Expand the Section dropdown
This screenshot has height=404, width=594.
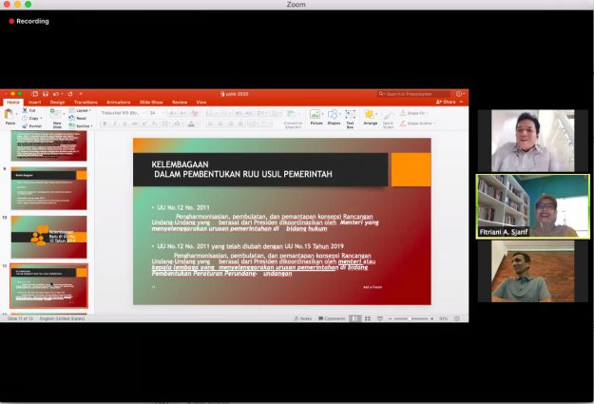pos(83,125)
